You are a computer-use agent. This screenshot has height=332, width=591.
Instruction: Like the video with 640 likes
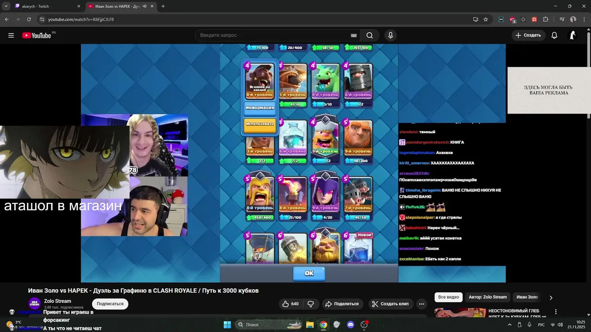[290, 304]
